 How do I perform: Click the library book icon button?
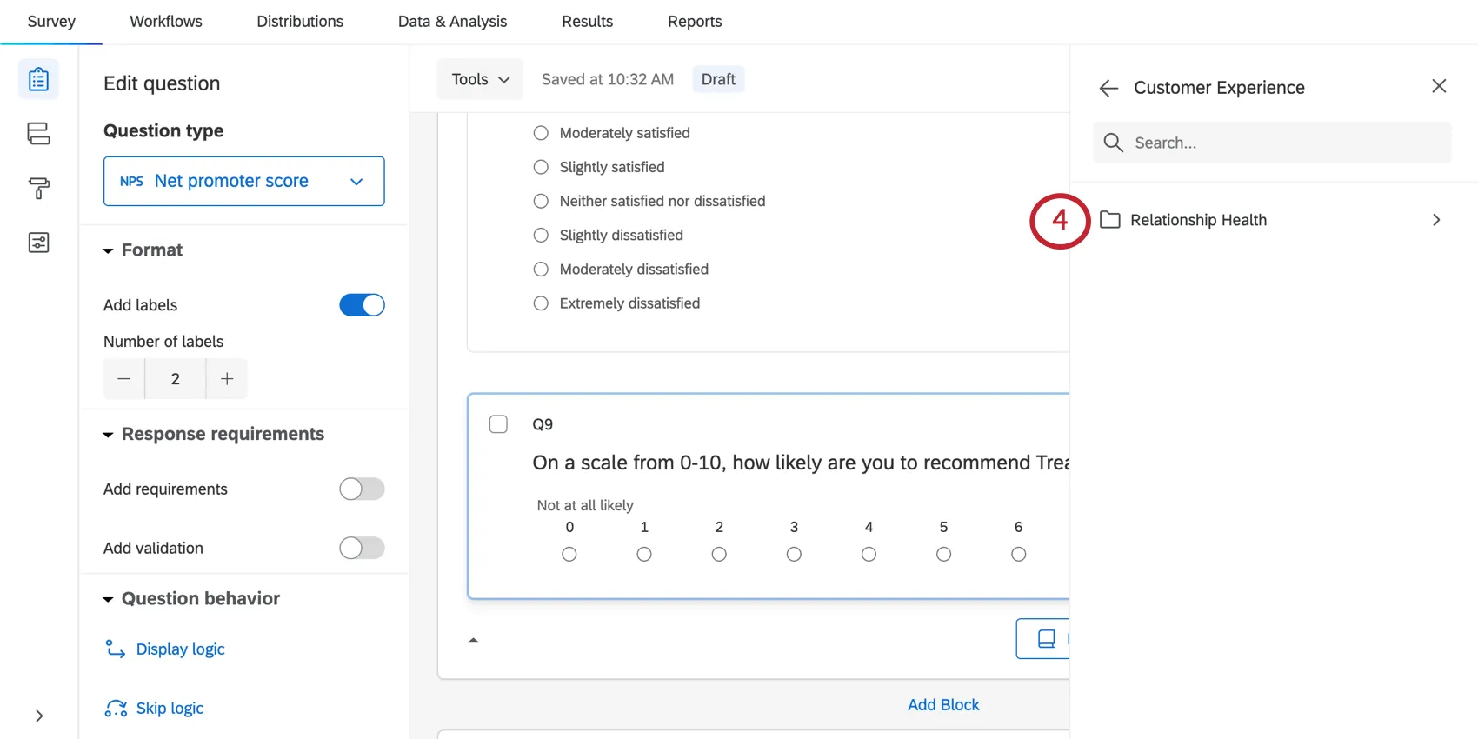click(1046, 639)
